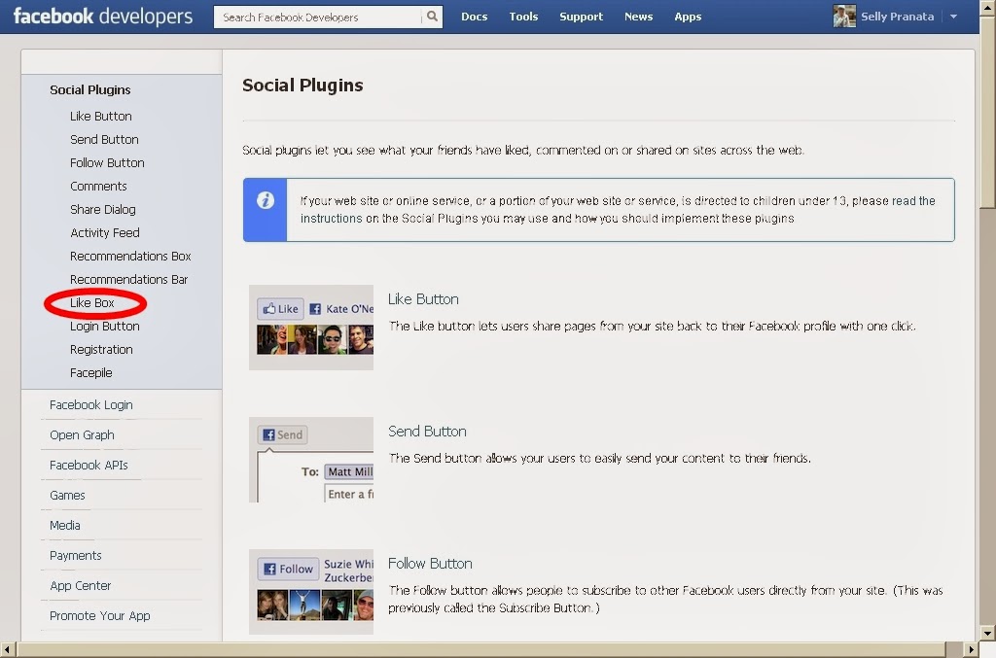Click Selly Pranata's profile picture
This screenshot has width=996, height=658.
(844, 17)
